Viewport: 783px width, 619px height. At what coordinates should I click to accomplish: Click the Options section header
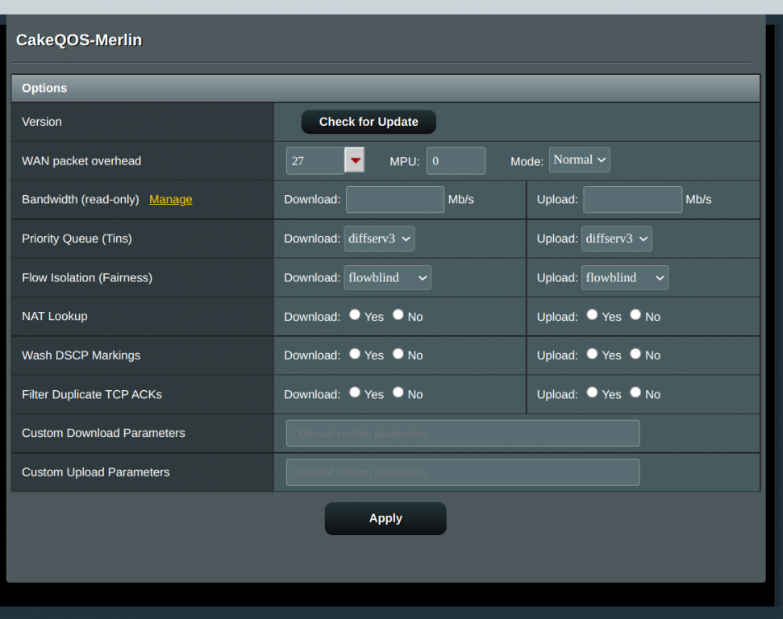(x=385, y=89)
